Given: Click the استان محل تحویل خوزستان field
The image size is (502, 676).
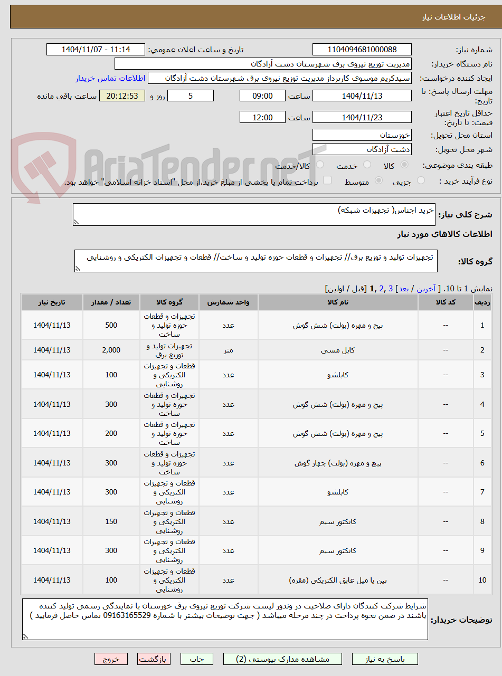Looking at the screenshot, I should (x=362, y=135).
